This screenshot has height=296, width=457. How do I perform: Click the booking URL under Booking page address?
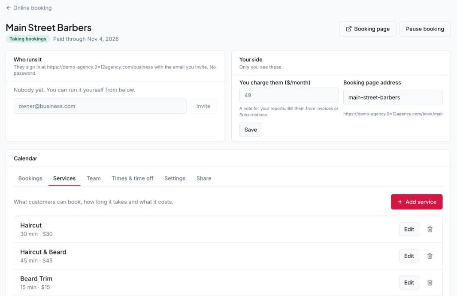click(x=393, y=114)
